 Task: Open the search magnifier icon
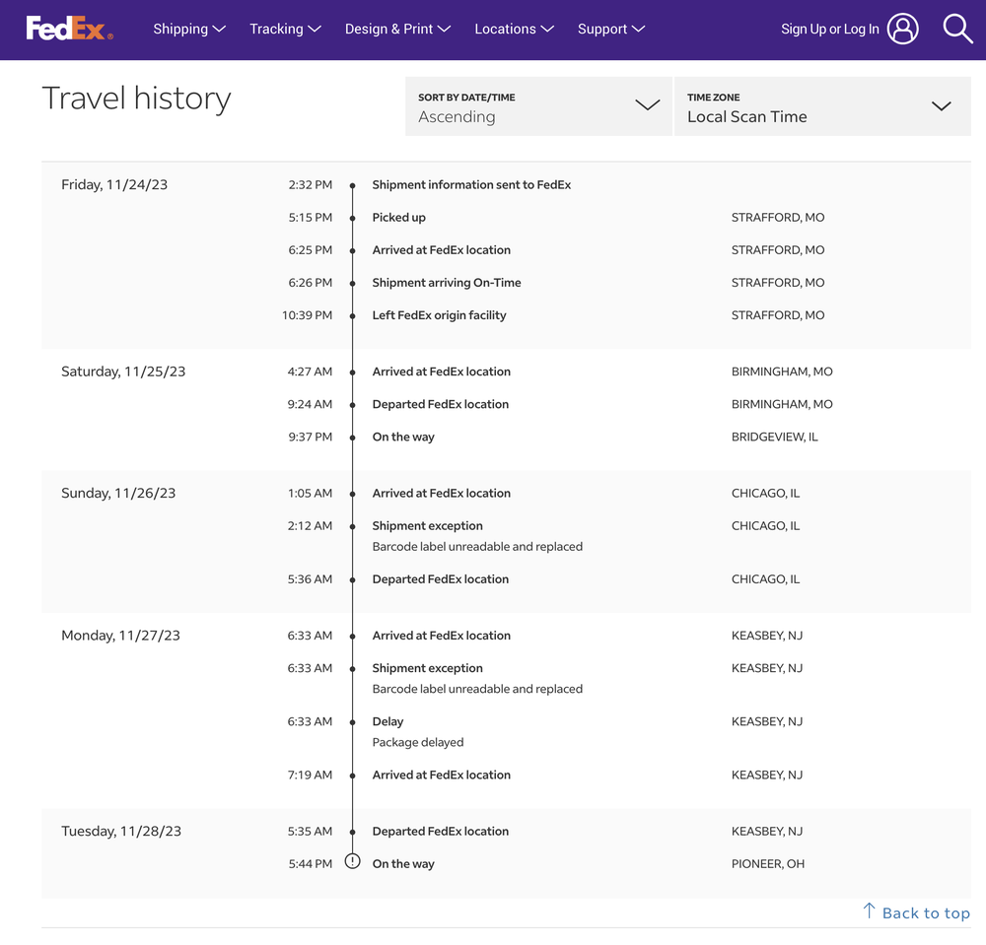coord(957,29)
